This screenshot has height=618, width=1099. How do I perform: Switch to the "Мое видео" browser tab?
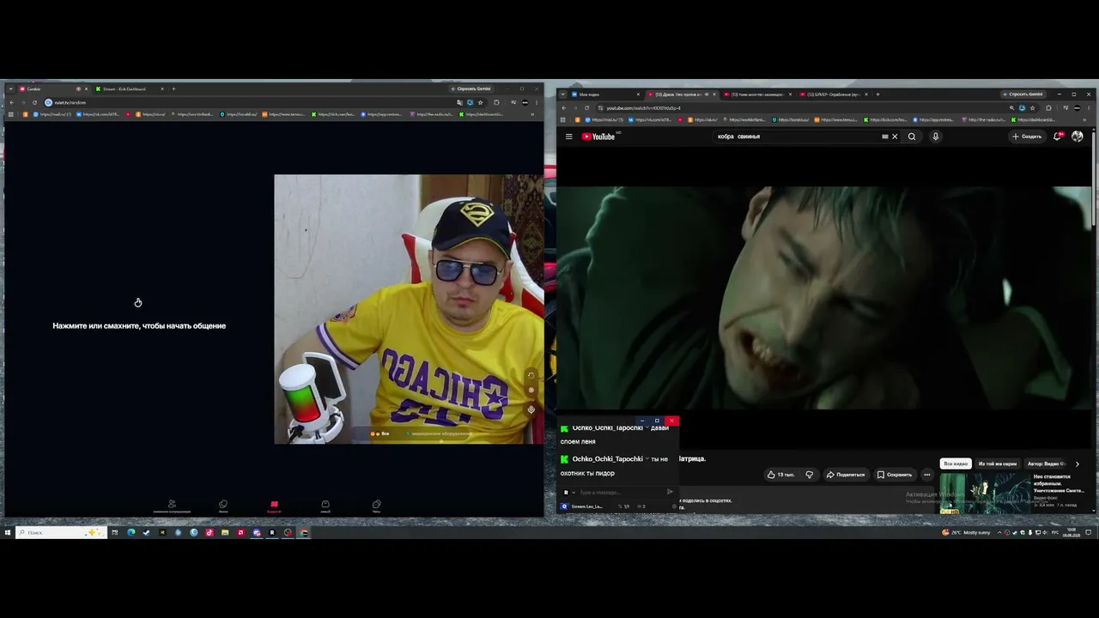[605, 94]
